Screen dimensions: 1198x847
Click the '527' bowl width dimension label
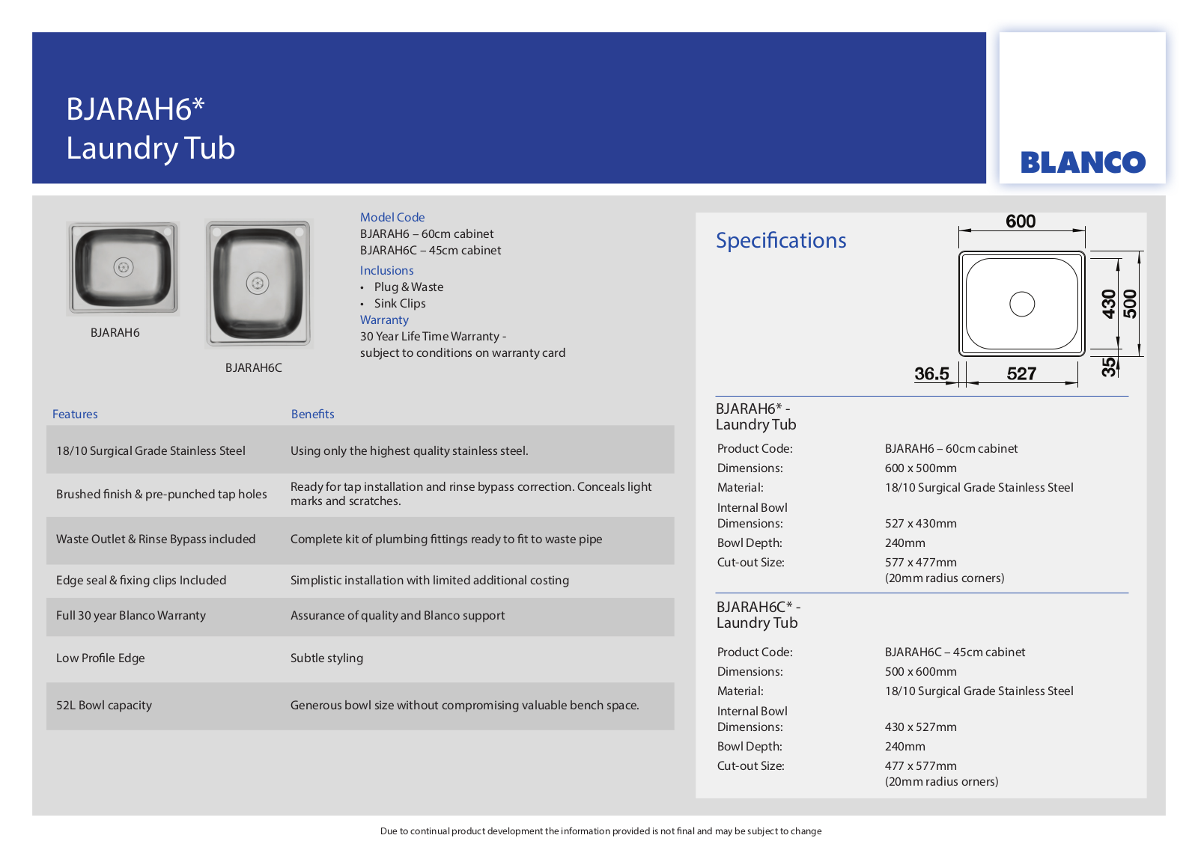coord(1021,373)
